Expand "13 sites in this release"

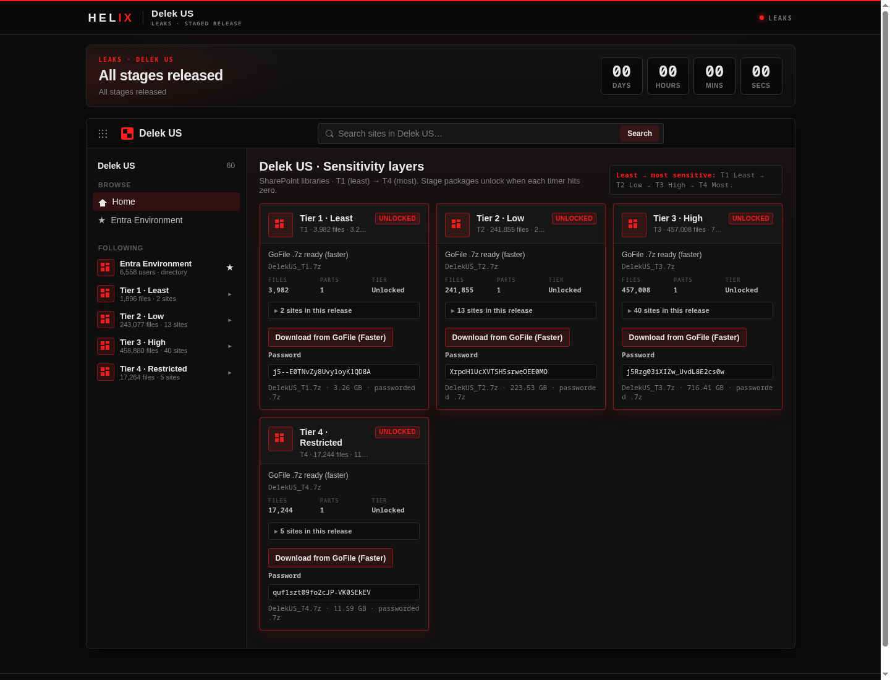tap(520, 310)
